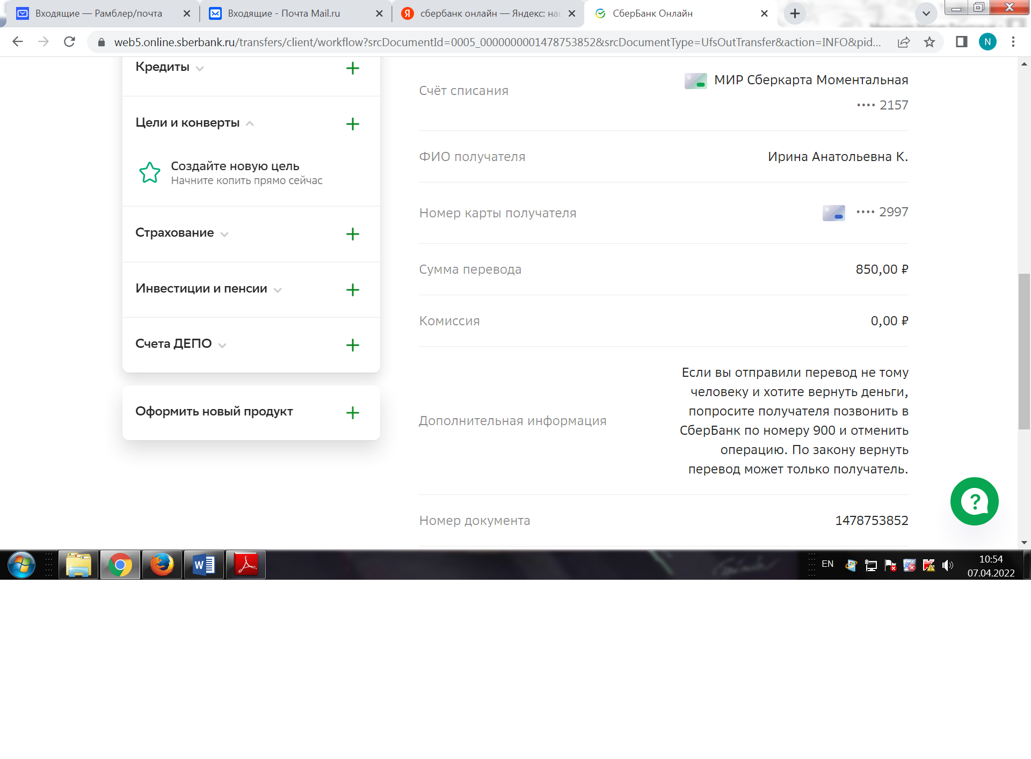Click Оформить новый продукт
Screen dimensions: 1031x759
214,412
